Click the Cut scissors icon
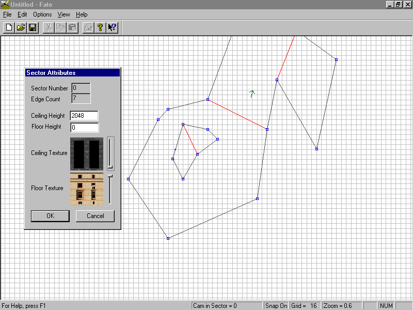The image size is (413, 310). tap(49, 27)
